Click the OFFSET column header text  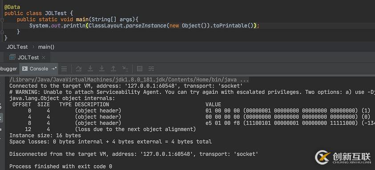pyautogui.click(x=22, y=104)
